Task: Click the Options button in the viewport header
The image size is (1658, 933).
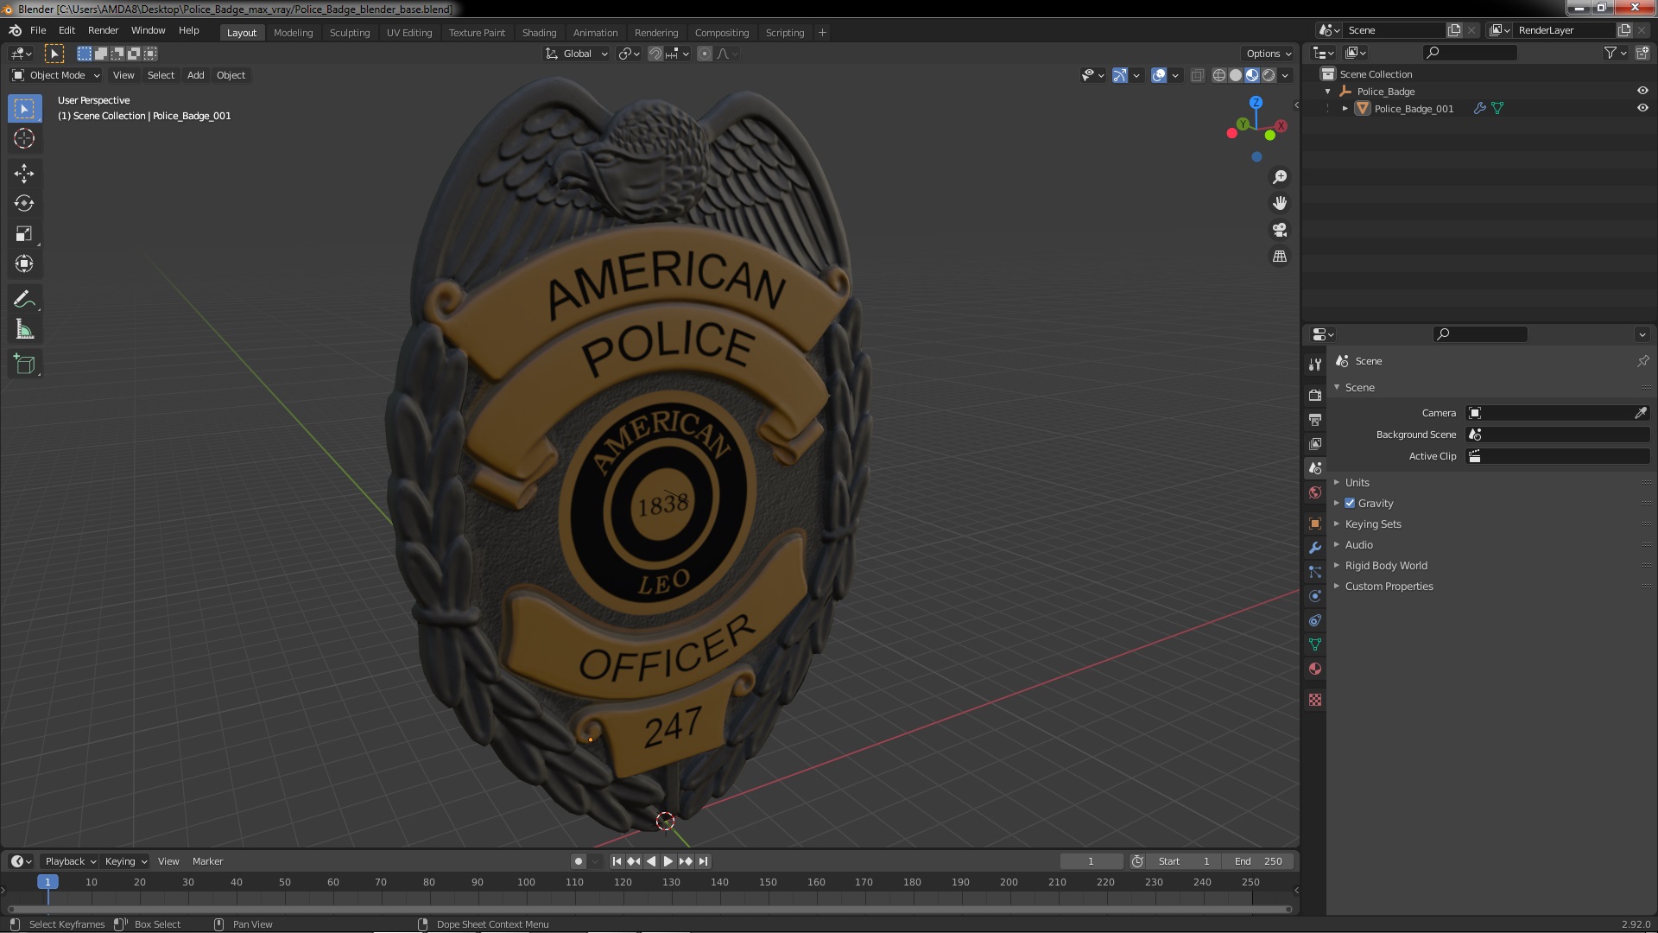Action: [1268, 54]
